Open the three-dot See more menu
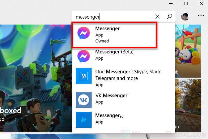Viewport: 208px width, 139px height. coord(201,16)
